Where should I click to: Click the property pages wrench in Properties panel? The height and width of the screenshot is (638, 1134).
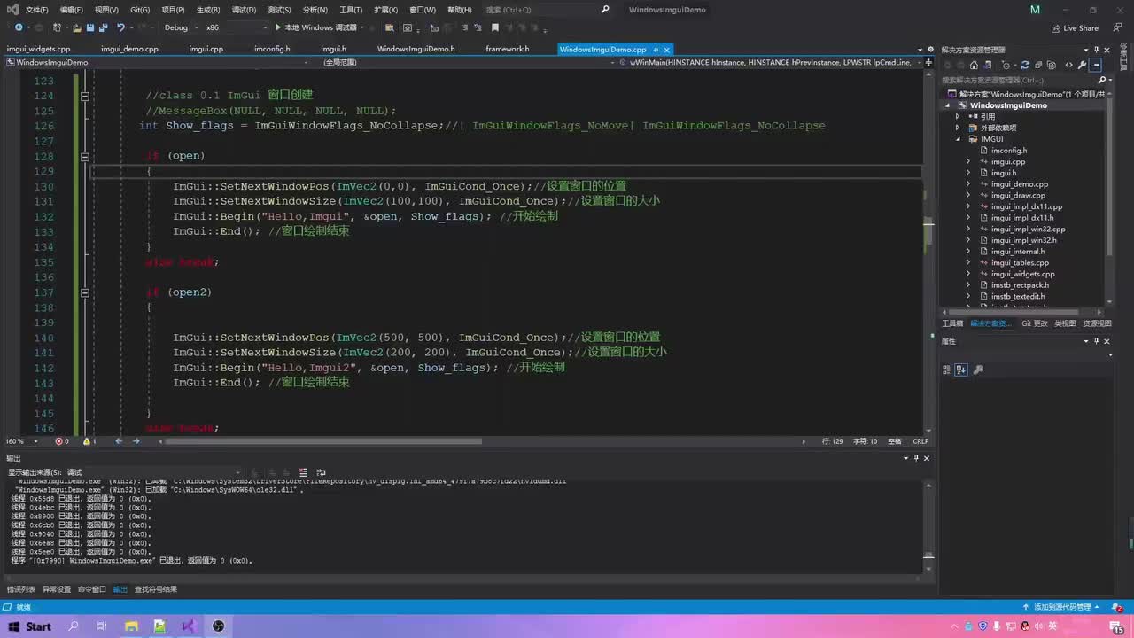978,370
